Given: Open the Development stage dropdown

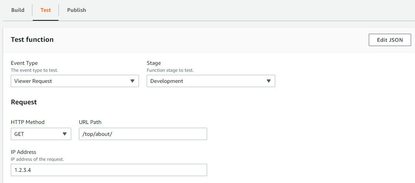Looking at the screenshot, I should tap(211, 81).
